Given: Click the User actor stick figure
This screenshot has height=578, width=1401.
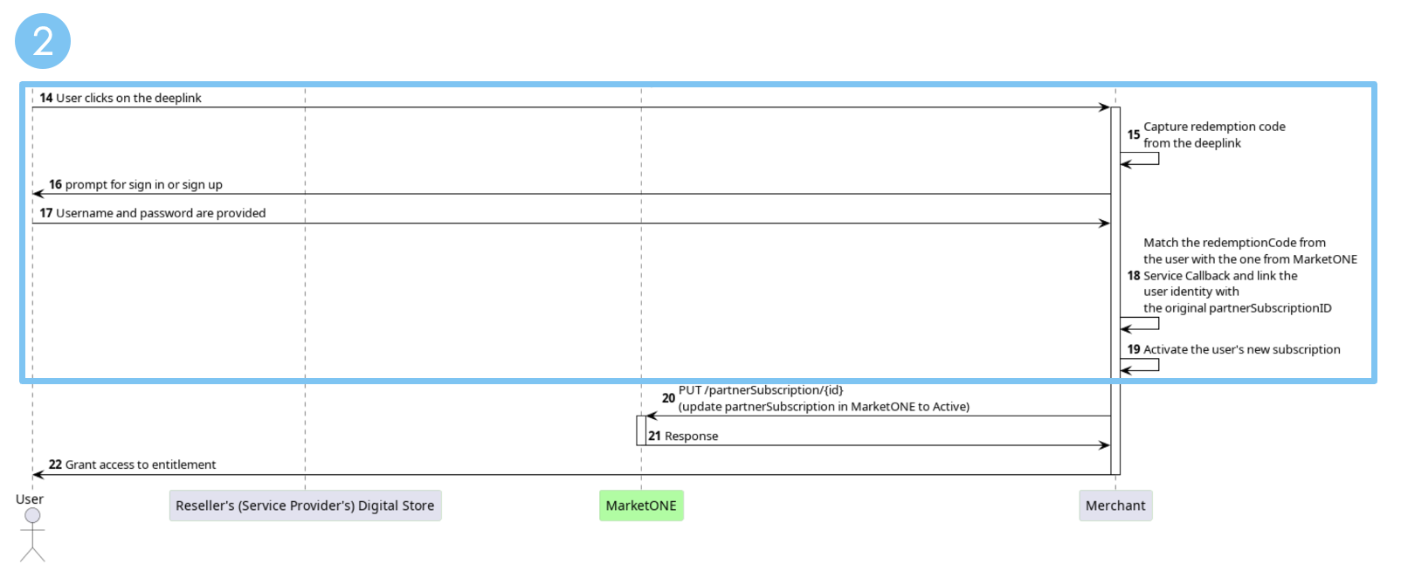Looking at the screenshot, I should (32, 534).
